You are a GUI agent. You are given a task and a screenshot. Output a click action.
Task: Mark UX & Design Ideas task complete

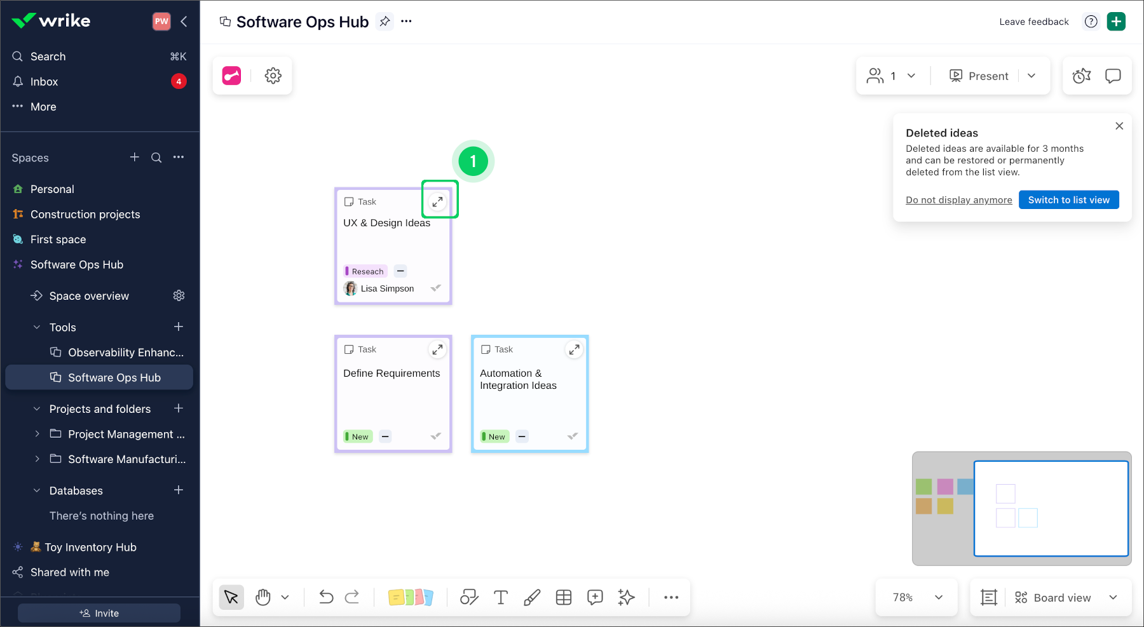(436, 288)
